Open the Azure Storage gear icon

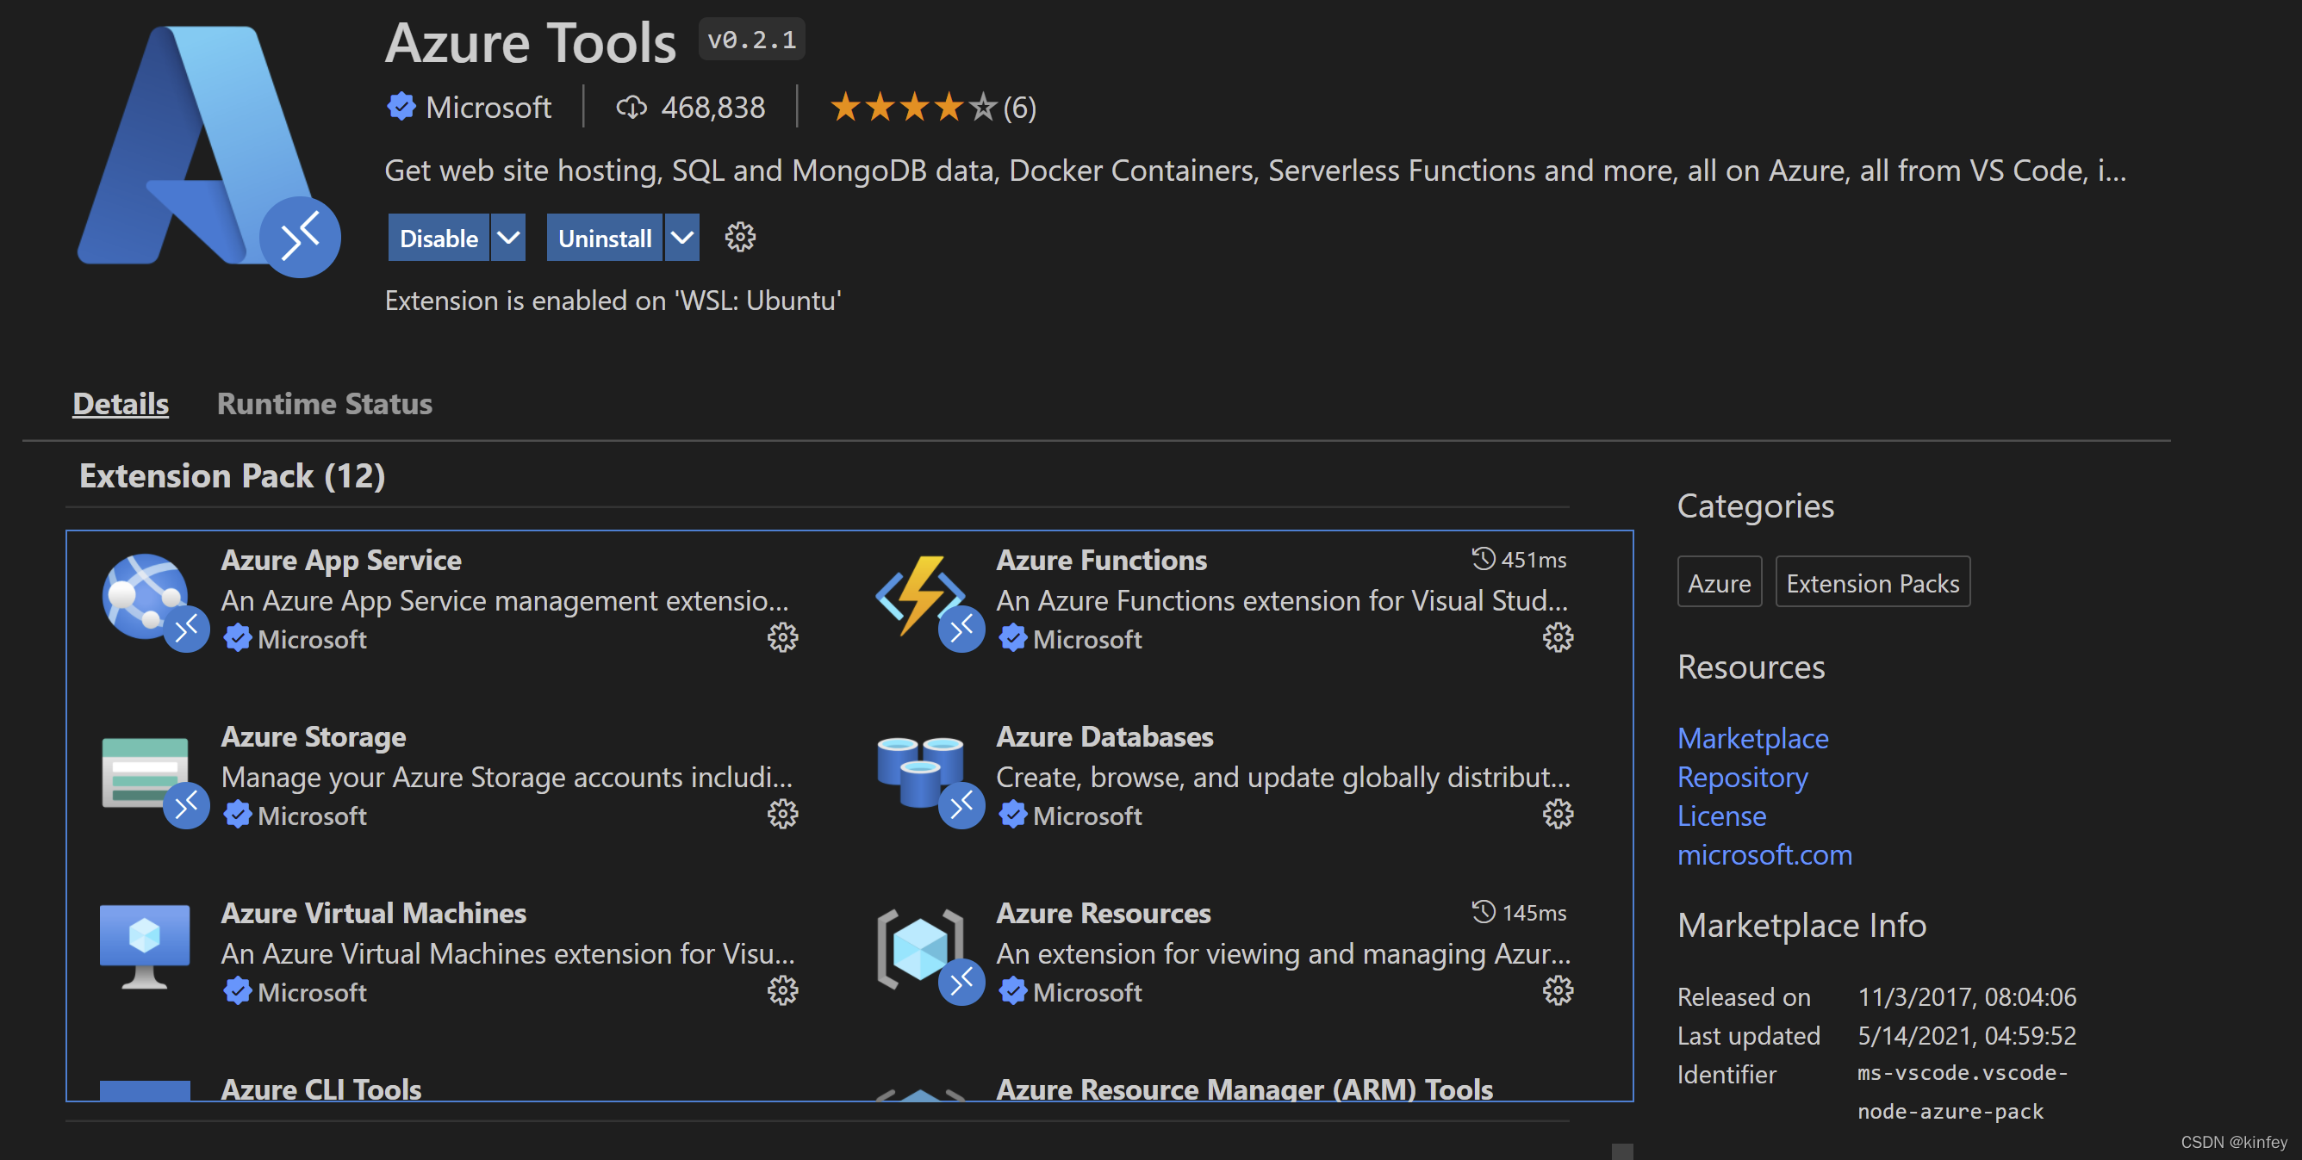(x=782, y=814)
